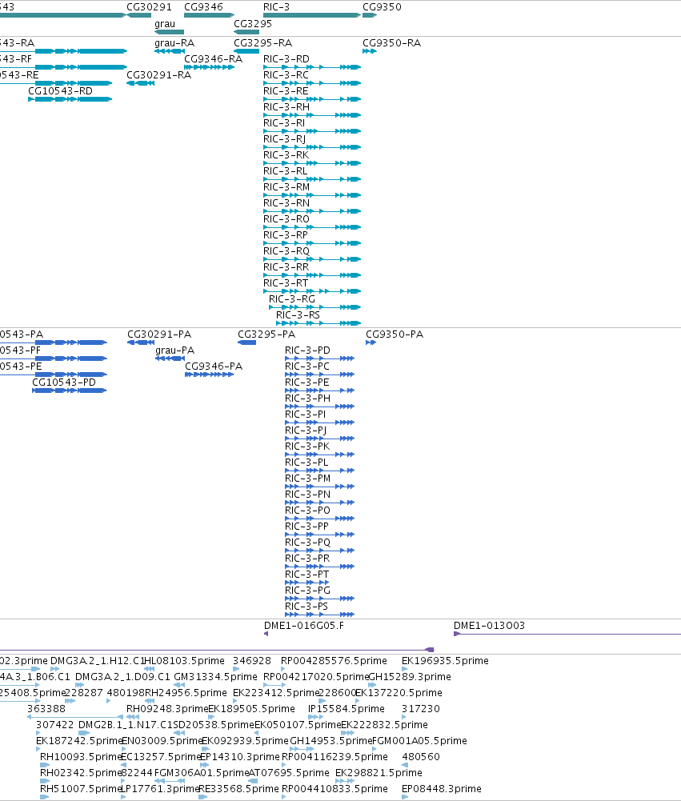Select the RIC-3-RP transcript label
The height and width of the screenshot is (801, 681).
(x=286, y=235)
